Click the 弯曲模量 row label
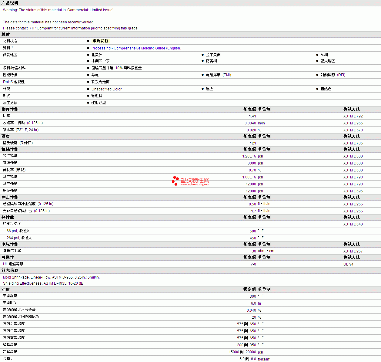 point(10,177)
